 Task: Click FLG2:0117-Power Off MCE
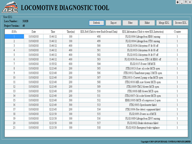143,64
